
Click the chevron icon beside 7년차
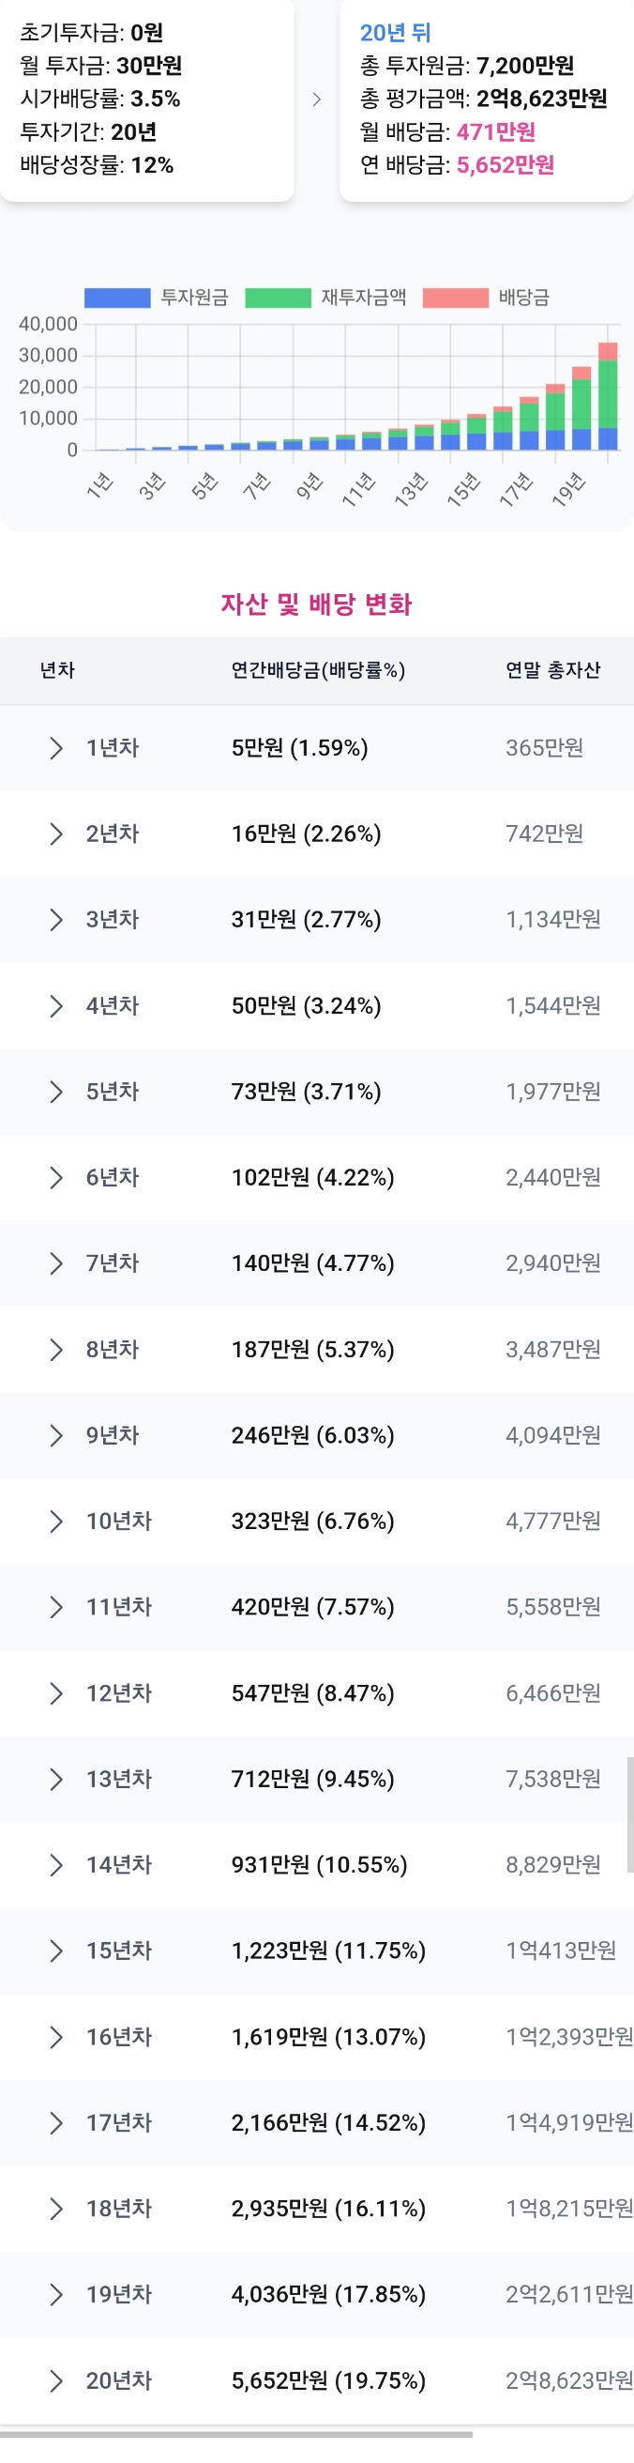tap(54, 1263)
